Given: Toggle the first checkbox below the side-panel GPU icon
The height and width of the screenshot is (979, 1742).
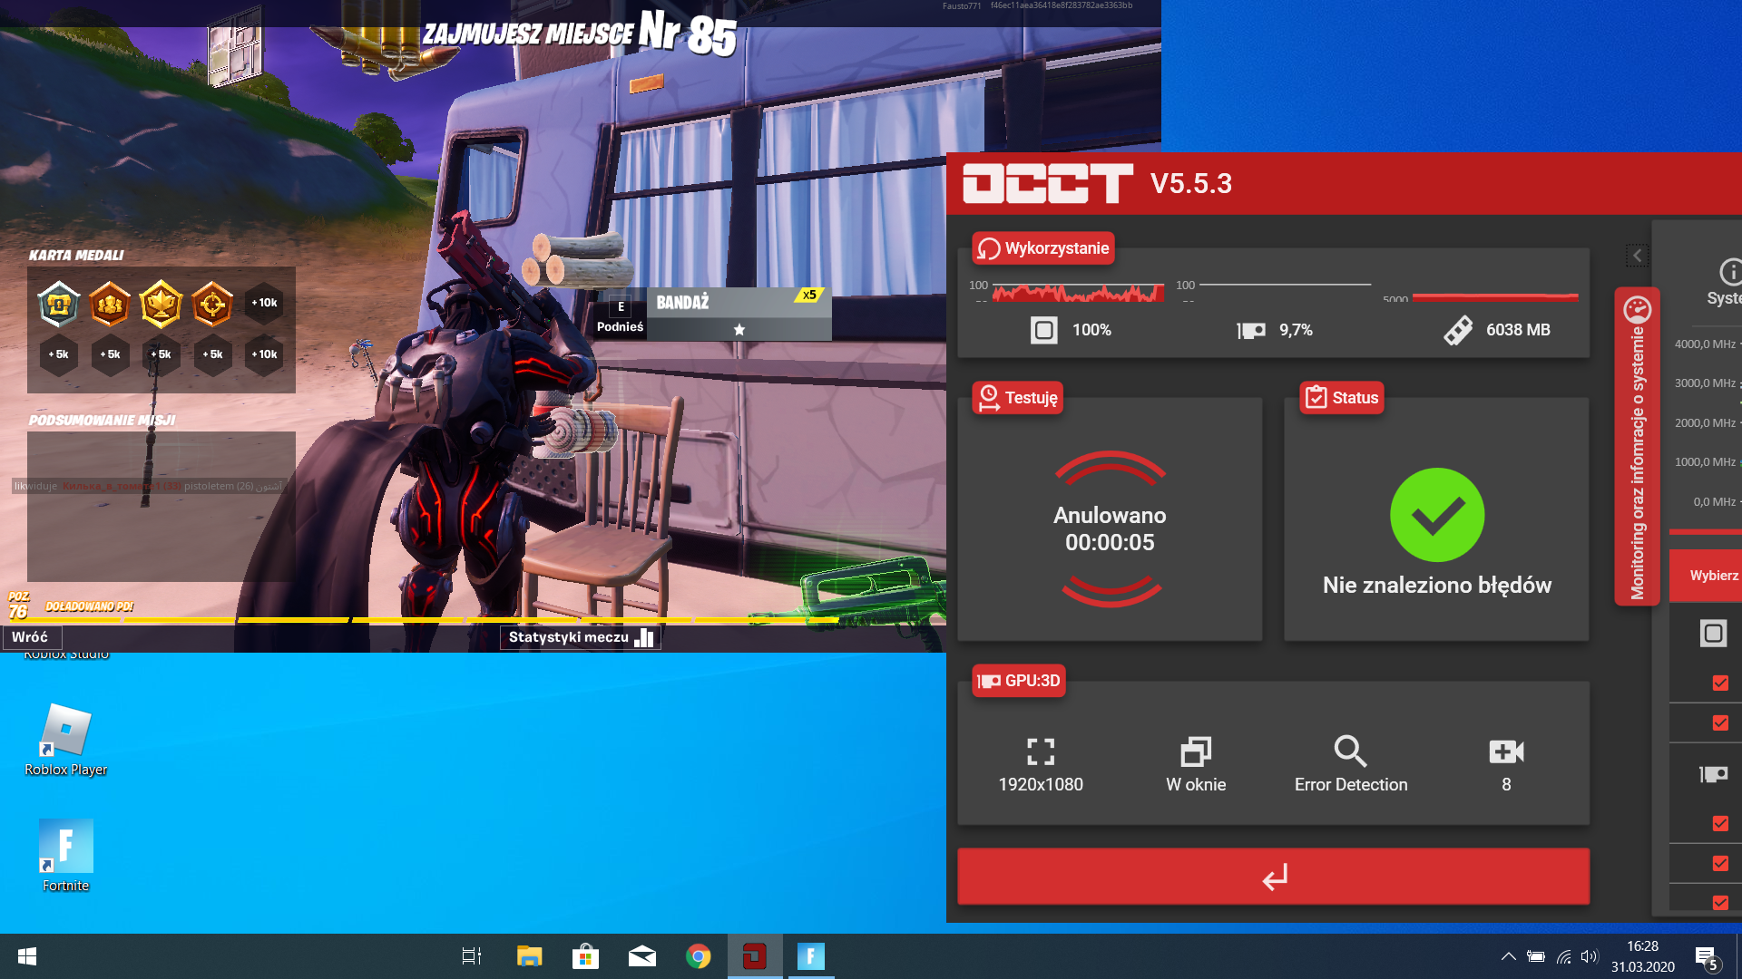Looking at the screenshot, I should pyautogui.click(x=1720, y=823).
